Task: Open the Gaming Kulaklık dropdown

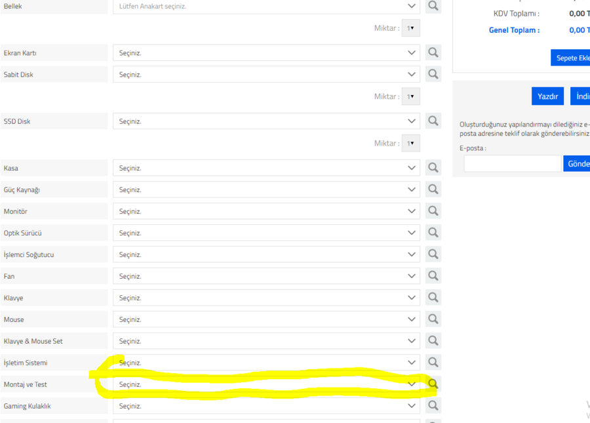Action: [x=266, y=406]
